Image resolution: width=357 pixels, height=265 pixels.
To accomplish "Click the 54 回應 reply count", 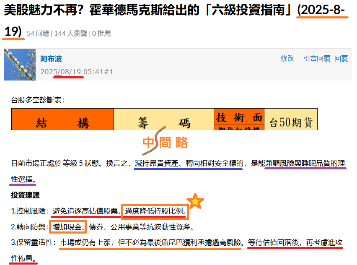I will pos(38,33).
